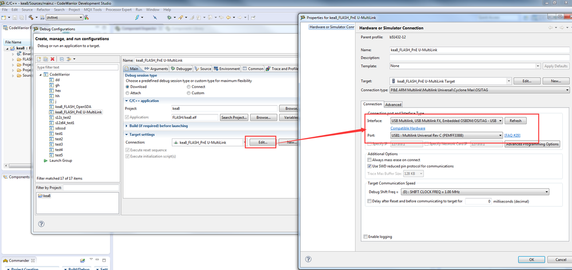Switch to the Arguments tab
Viewport: 572px width, 270px height.
[156, 69]
